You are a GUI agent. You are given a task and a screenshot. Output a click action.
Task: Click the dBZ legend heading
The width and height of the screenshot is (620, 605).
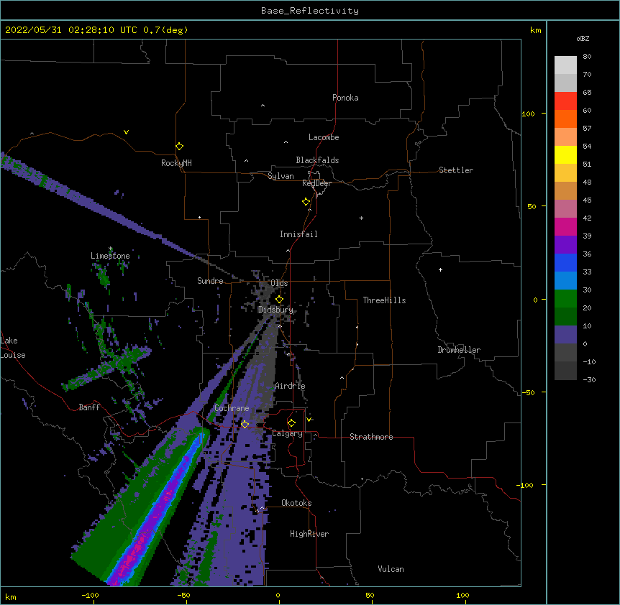click(x=583, y=38)
